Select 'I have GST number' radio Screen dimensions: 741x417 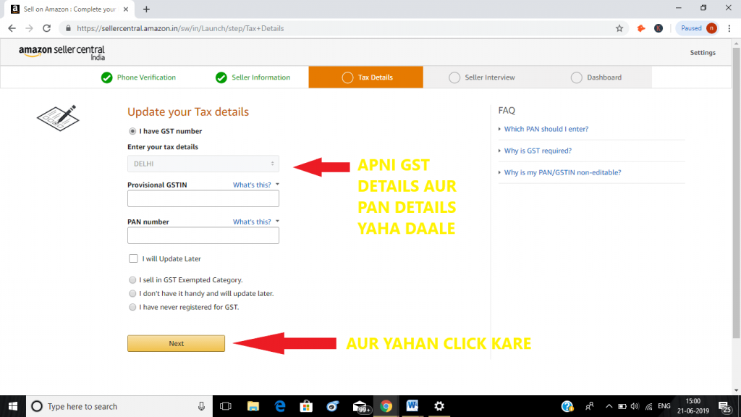click(132, 132)
